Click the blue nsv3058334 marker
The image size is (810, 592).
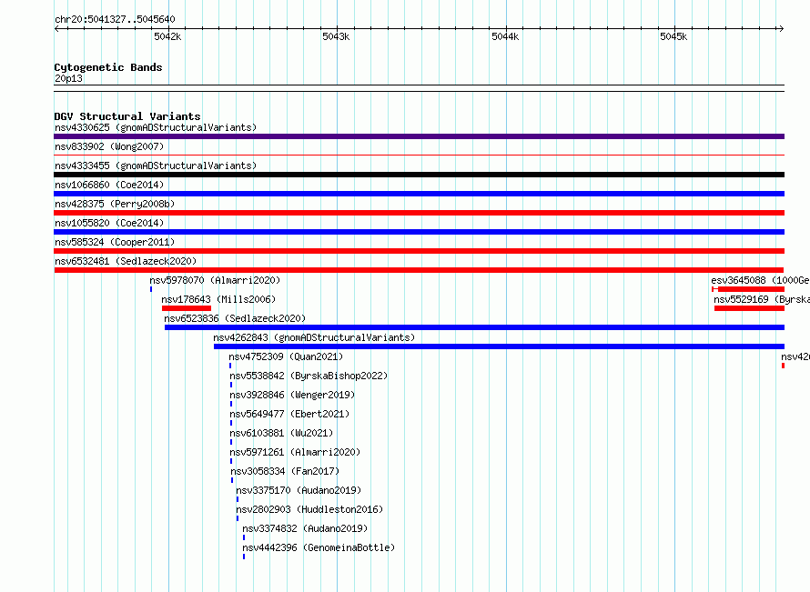[232, 480]
